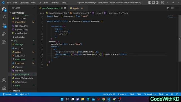181x102 pixels.
Task: Change indentation Spaces: 4
Action: coord(122,94)
